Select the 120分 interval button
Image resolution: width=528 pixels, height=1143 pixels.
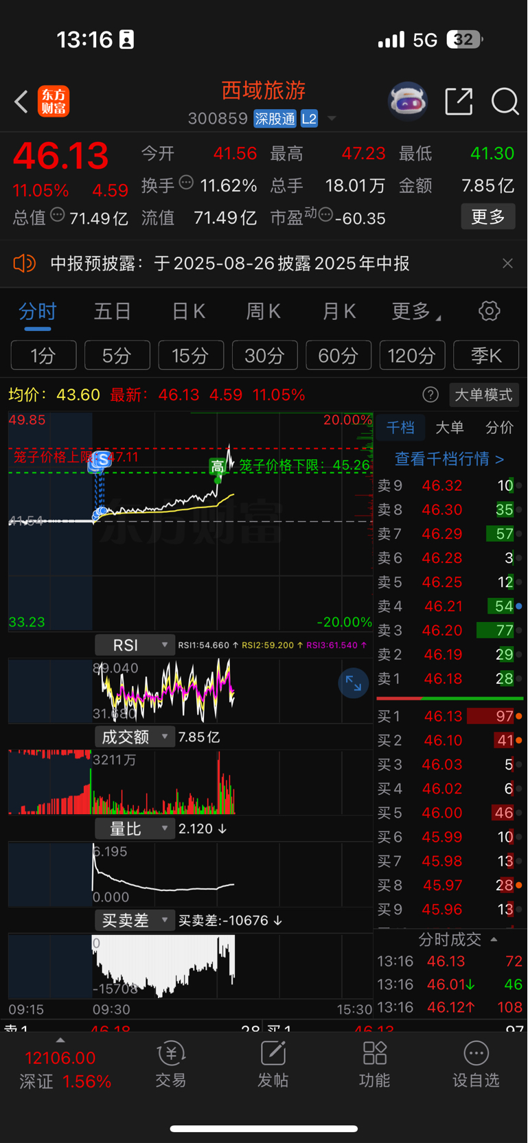pyautogui.click(x=413, y=356)
